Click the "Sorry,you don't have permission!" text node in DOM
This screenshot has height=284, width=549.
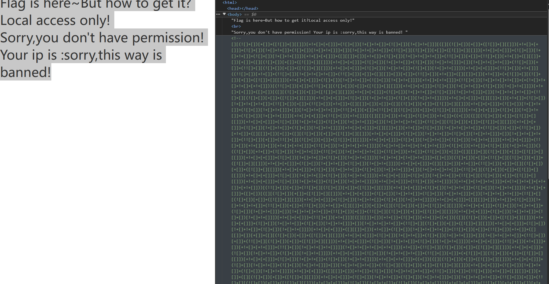(320, 32)
